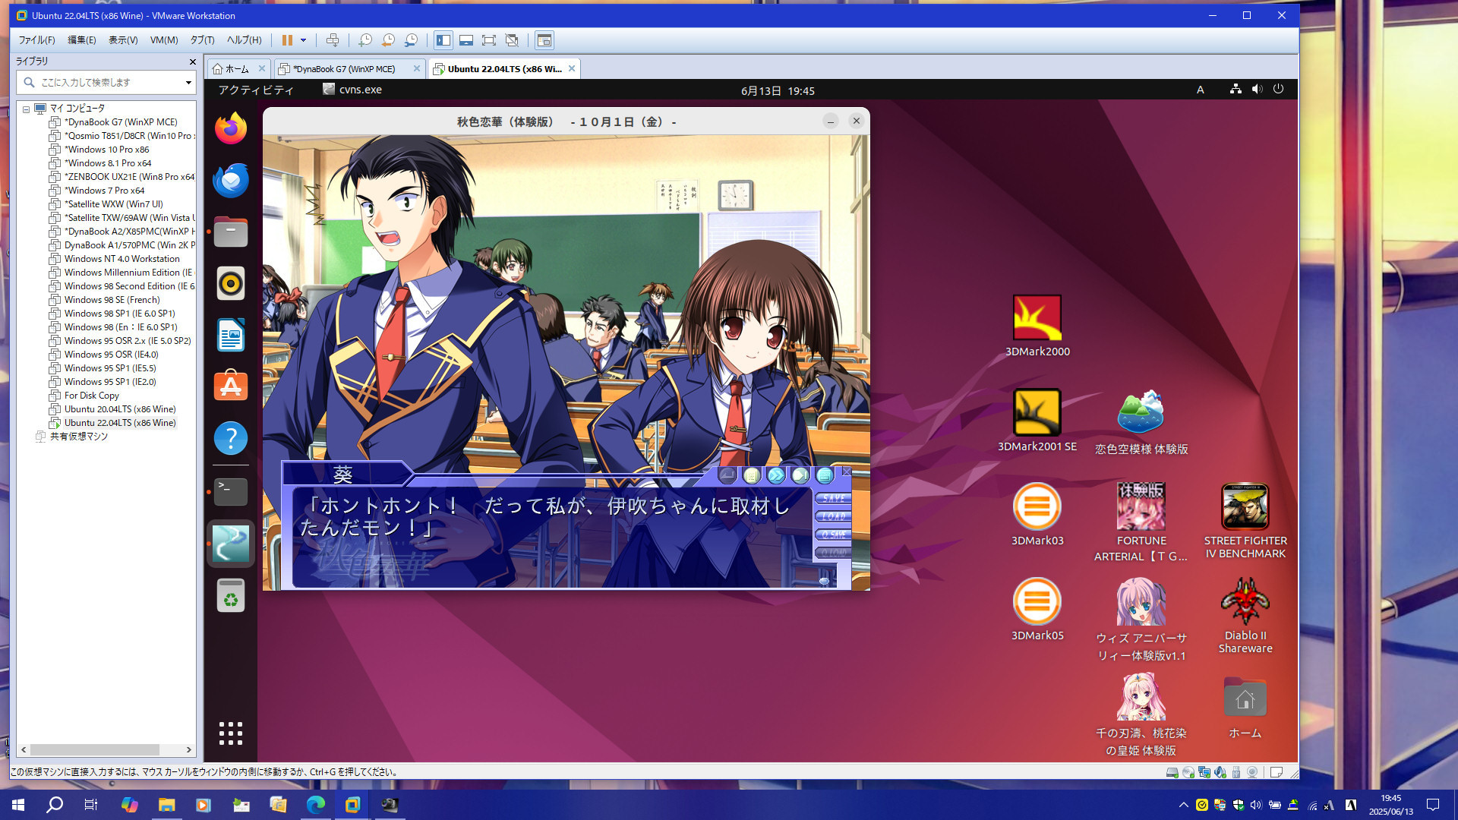This screenshot has height=820, width=1458.
Task: Click アクティビティ in the Ubuntu top bar
Action: point(256,90)
